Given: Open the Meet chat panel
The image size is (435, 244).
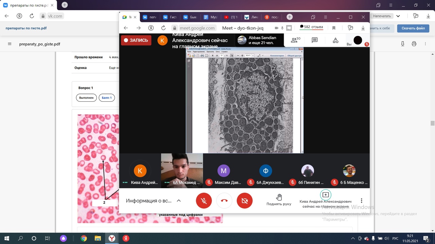Looking at the screenshot, I should [x=315, y=40].
